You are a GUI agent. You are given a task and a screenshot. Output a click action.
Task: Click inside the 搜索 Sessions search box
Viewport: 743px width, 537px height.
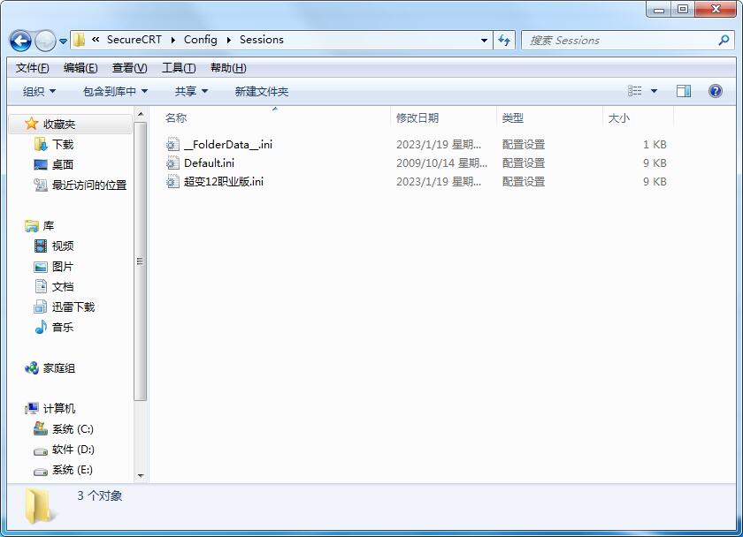click(619, 40)
